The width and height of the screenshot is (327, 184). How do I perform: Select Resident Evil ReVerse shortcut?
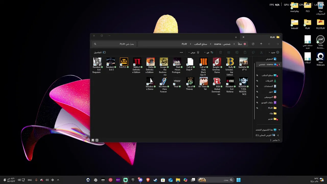coord(230,85)
